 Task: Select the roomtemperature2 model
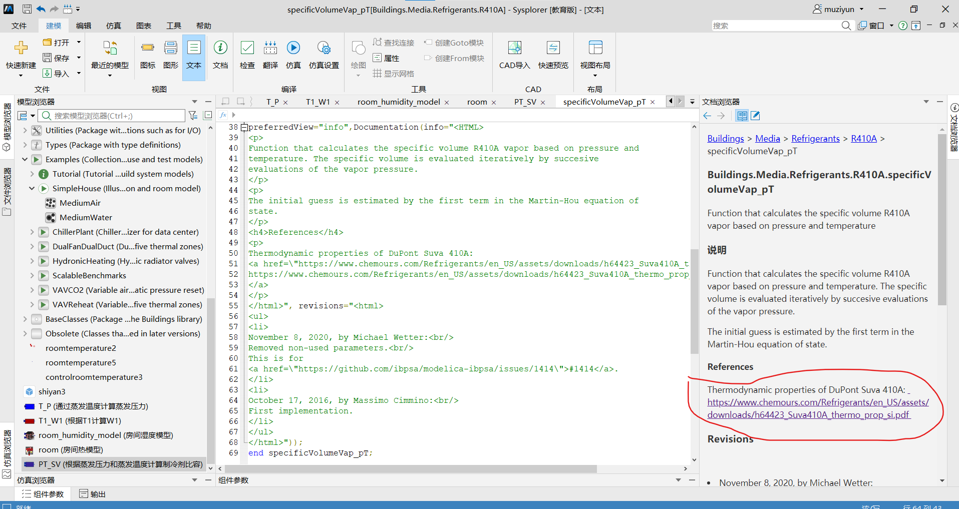tap(81, 348)
